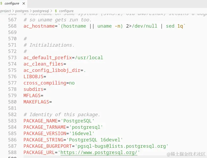Click the pgsql-bugs@lists.postgresql.org string
The height and width of the screenshot is (158, 207).
[x=122, y=146]
